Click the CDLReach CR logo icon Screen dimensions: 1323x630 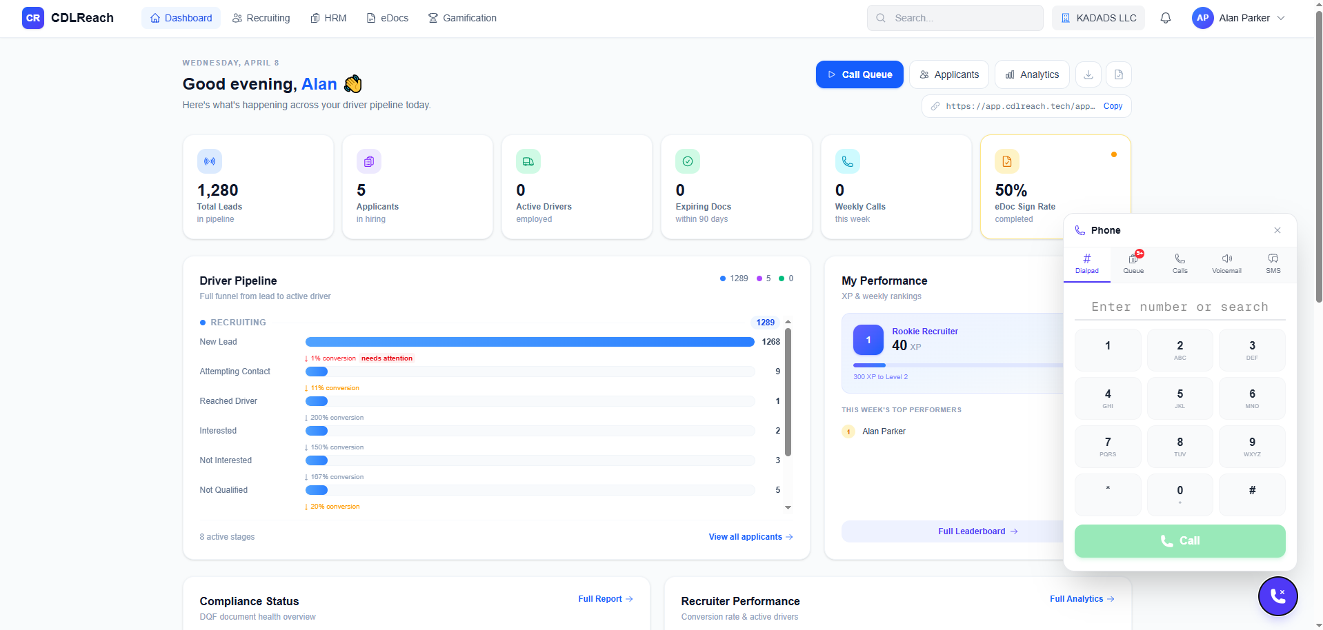point(33,18)
